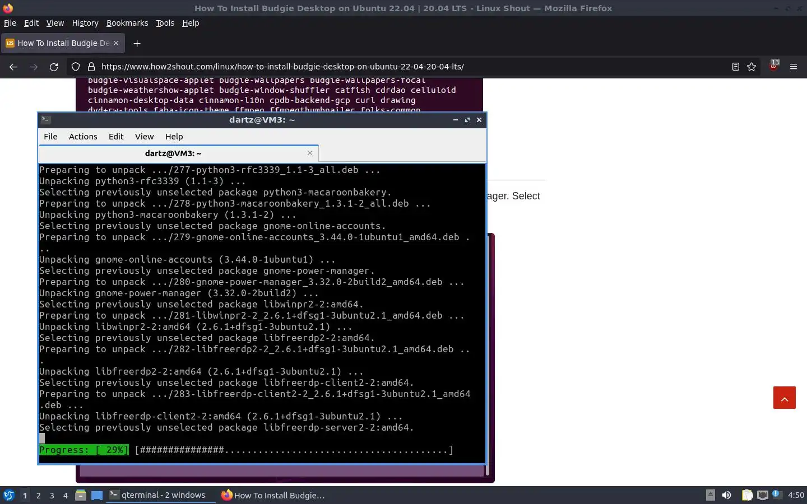Open Firefox Help menu

pyautogui.click(x=191, y=23)
